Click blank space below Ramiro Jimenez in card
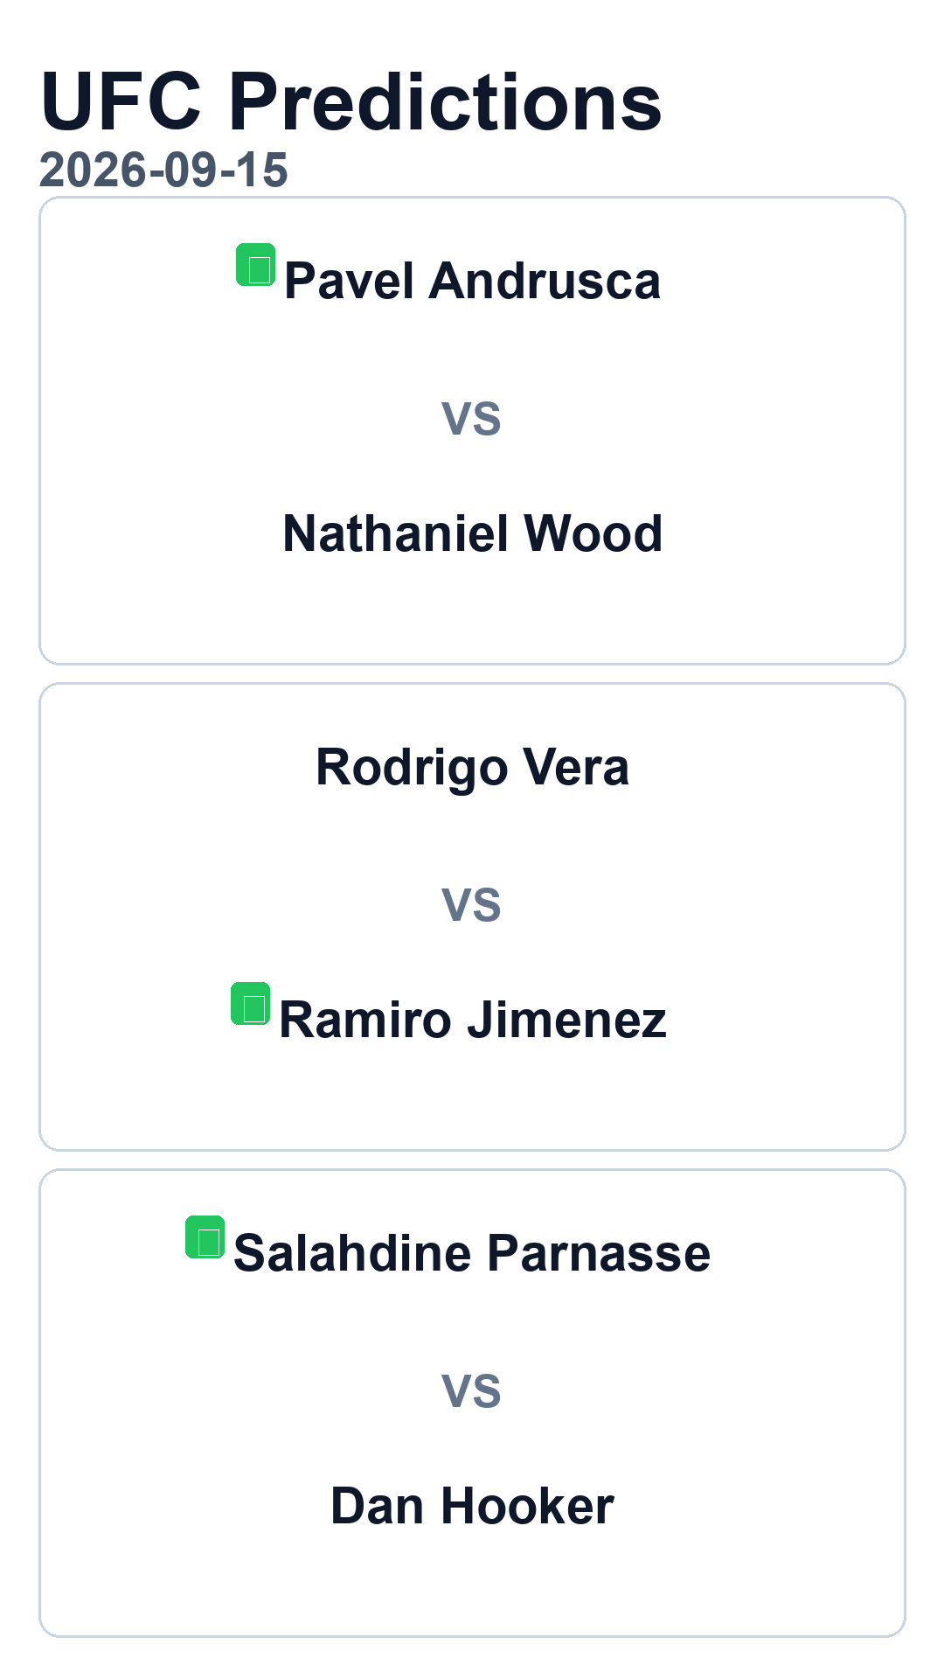 472,1098
